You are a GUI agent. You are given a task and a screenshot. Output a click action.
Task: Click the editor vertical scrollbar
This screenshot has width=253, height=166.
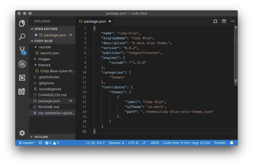[236, 56]
